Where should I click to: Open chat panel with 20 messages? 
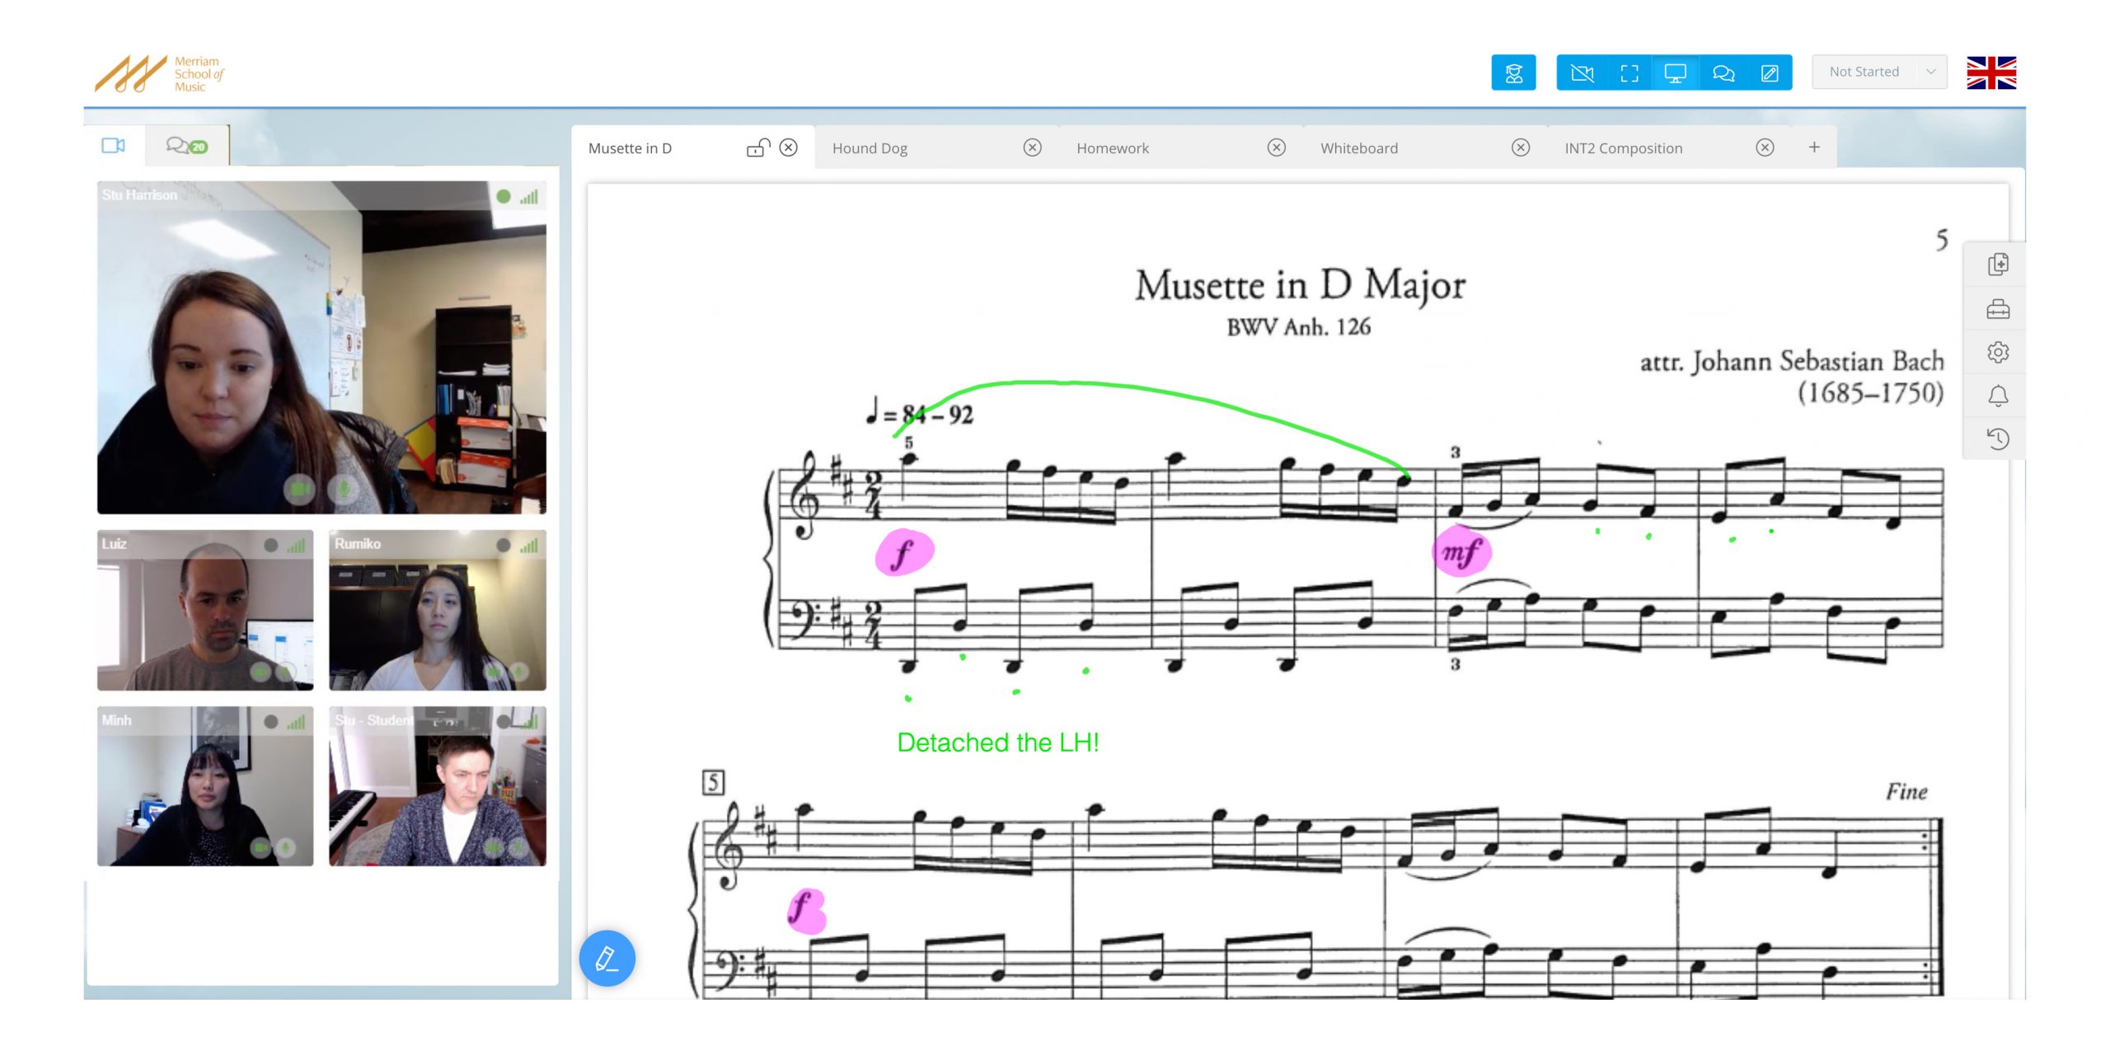pyautogui.click(x=187, y=146)
